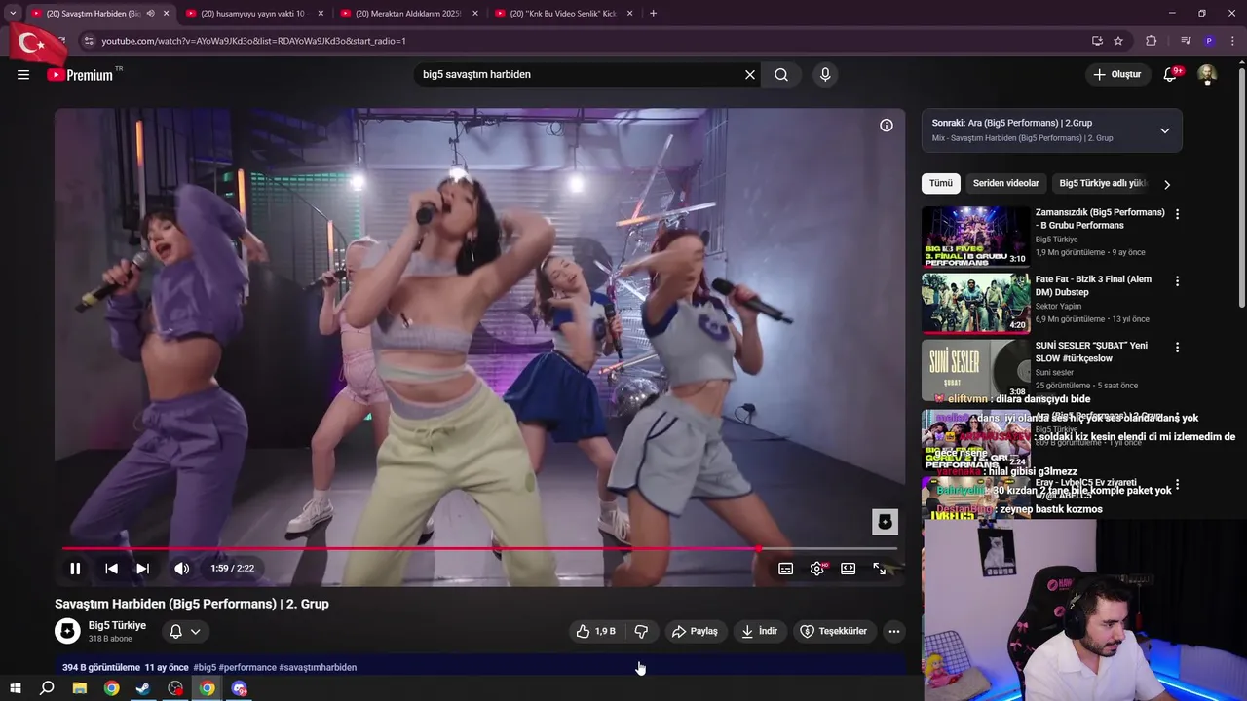This screenshot has width=1247, height=701.
Task: Mute the tab via its speaker icon
Action: (150, 14)
